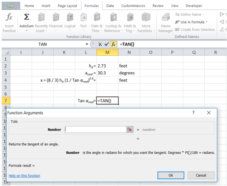Click the Insert Function fx icon
This screenshot has height=186, width=227.
tap(9, 18)
